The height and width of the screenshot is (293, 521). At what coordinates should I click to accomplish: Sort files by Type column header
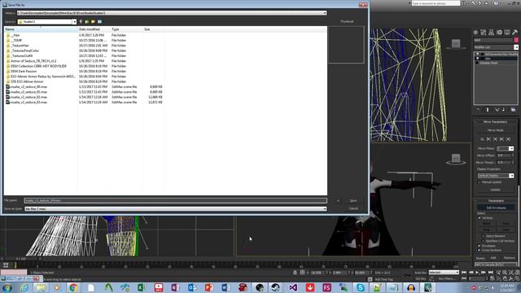pyautogui.click(x=126, y=29)
